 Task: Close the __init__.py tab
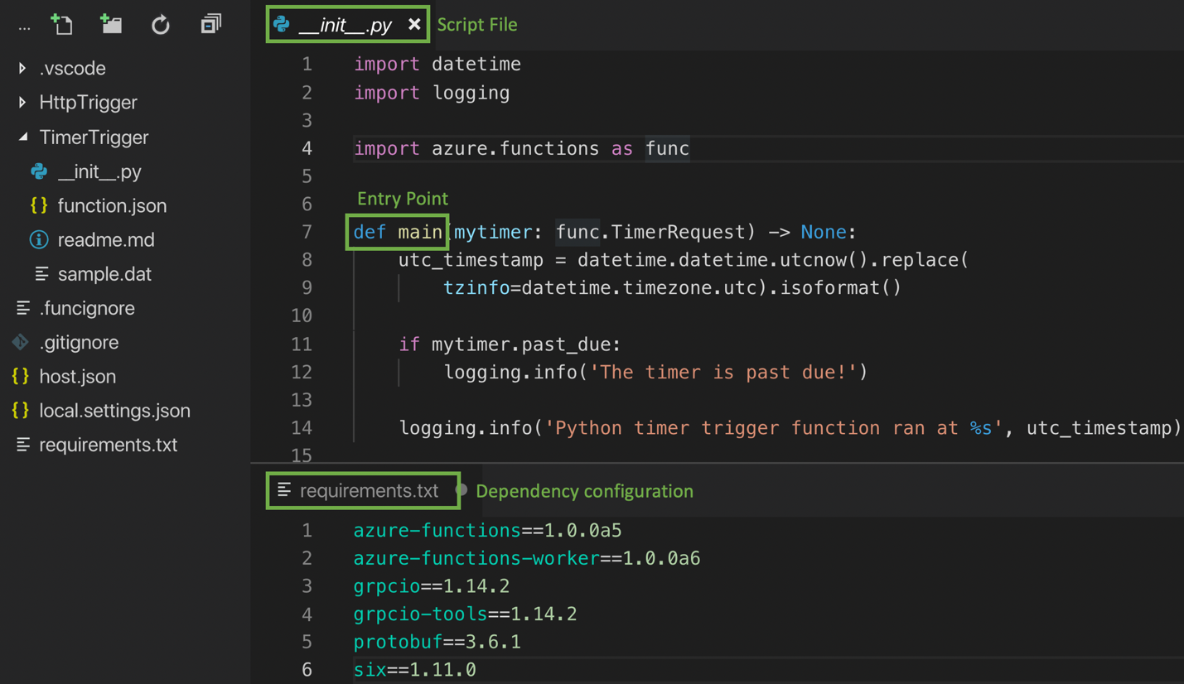pyautogui.click(x=413, y=24)
